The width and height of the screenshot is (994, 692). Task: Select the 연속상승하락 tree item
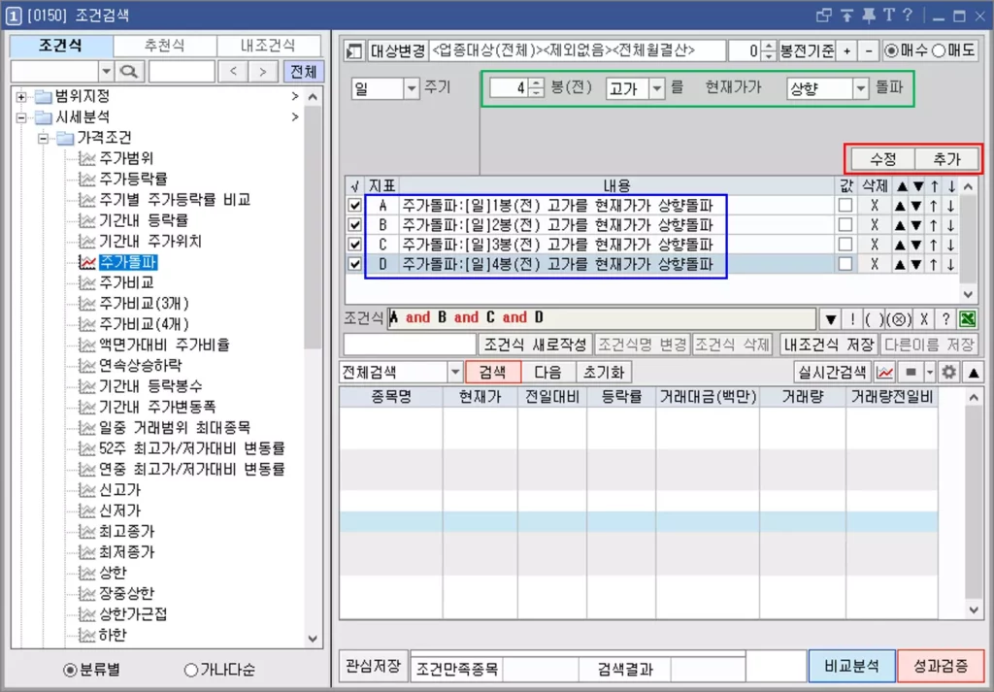(140, 366)
